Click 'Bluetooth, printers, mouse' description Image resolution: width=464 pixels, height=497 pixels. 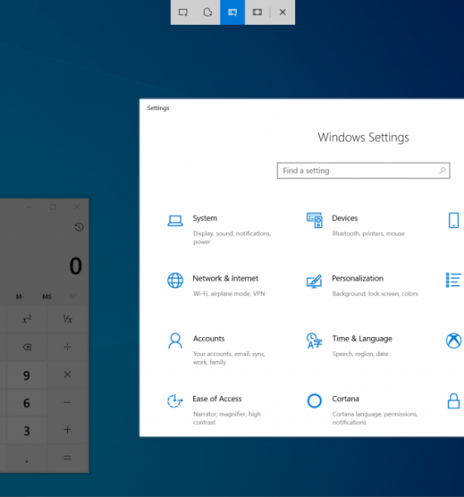click(x=368, y=234)
